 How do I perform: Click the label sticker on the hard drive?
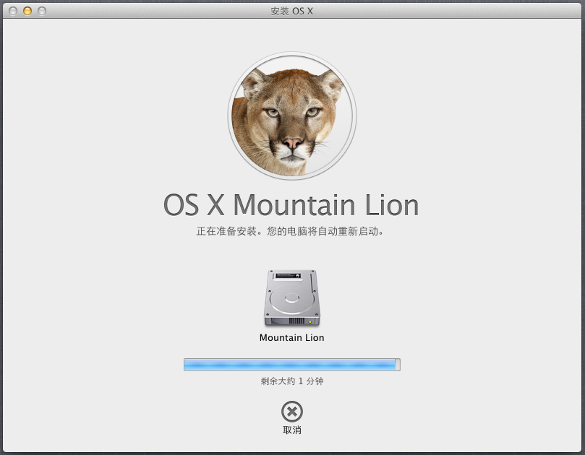(291, 277)
